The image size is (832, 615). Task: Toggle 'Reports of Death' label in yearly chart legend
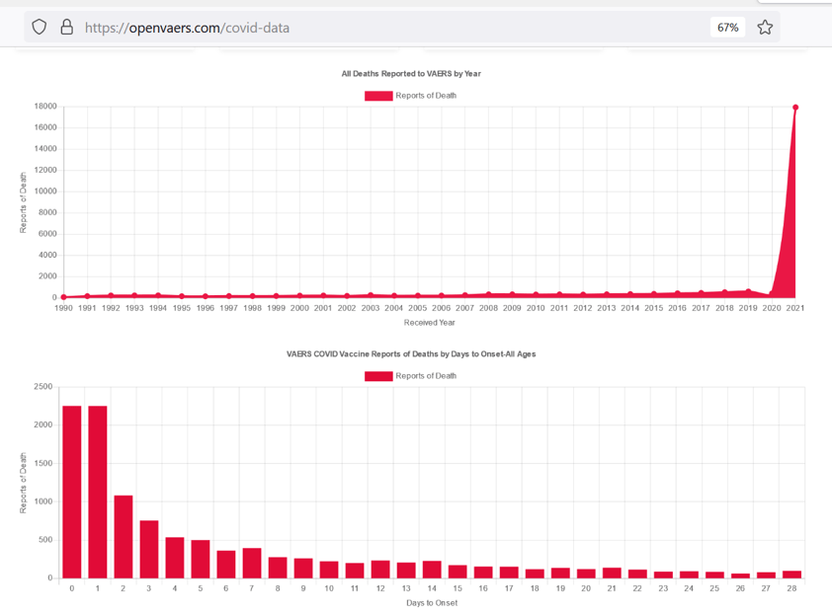(426, 96)
